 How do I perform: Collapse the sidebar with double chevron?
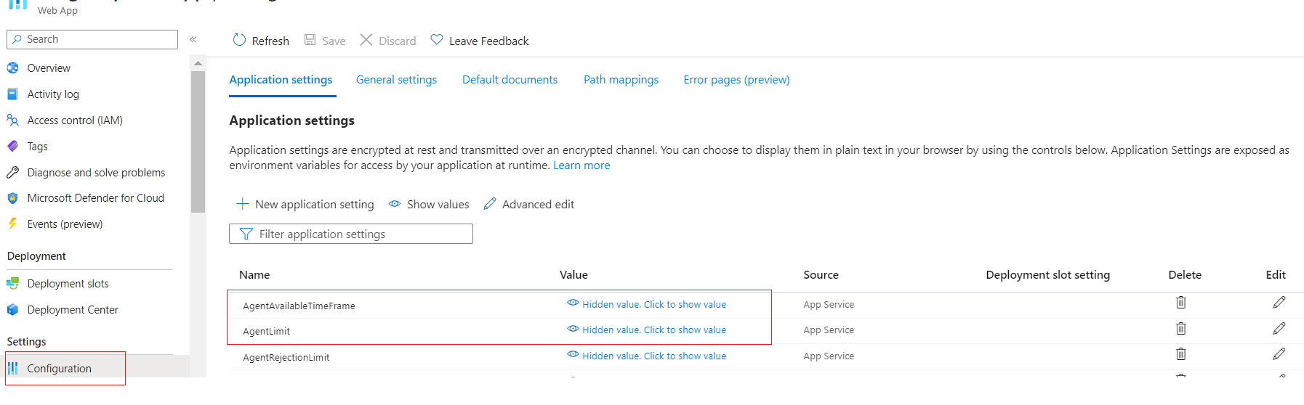(193, 39)
